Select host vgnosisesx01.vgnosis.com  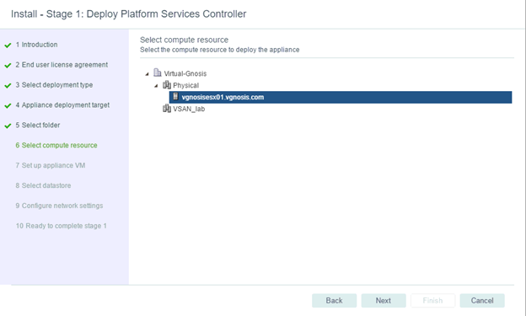pyautogui.click(x=341, y=97)
